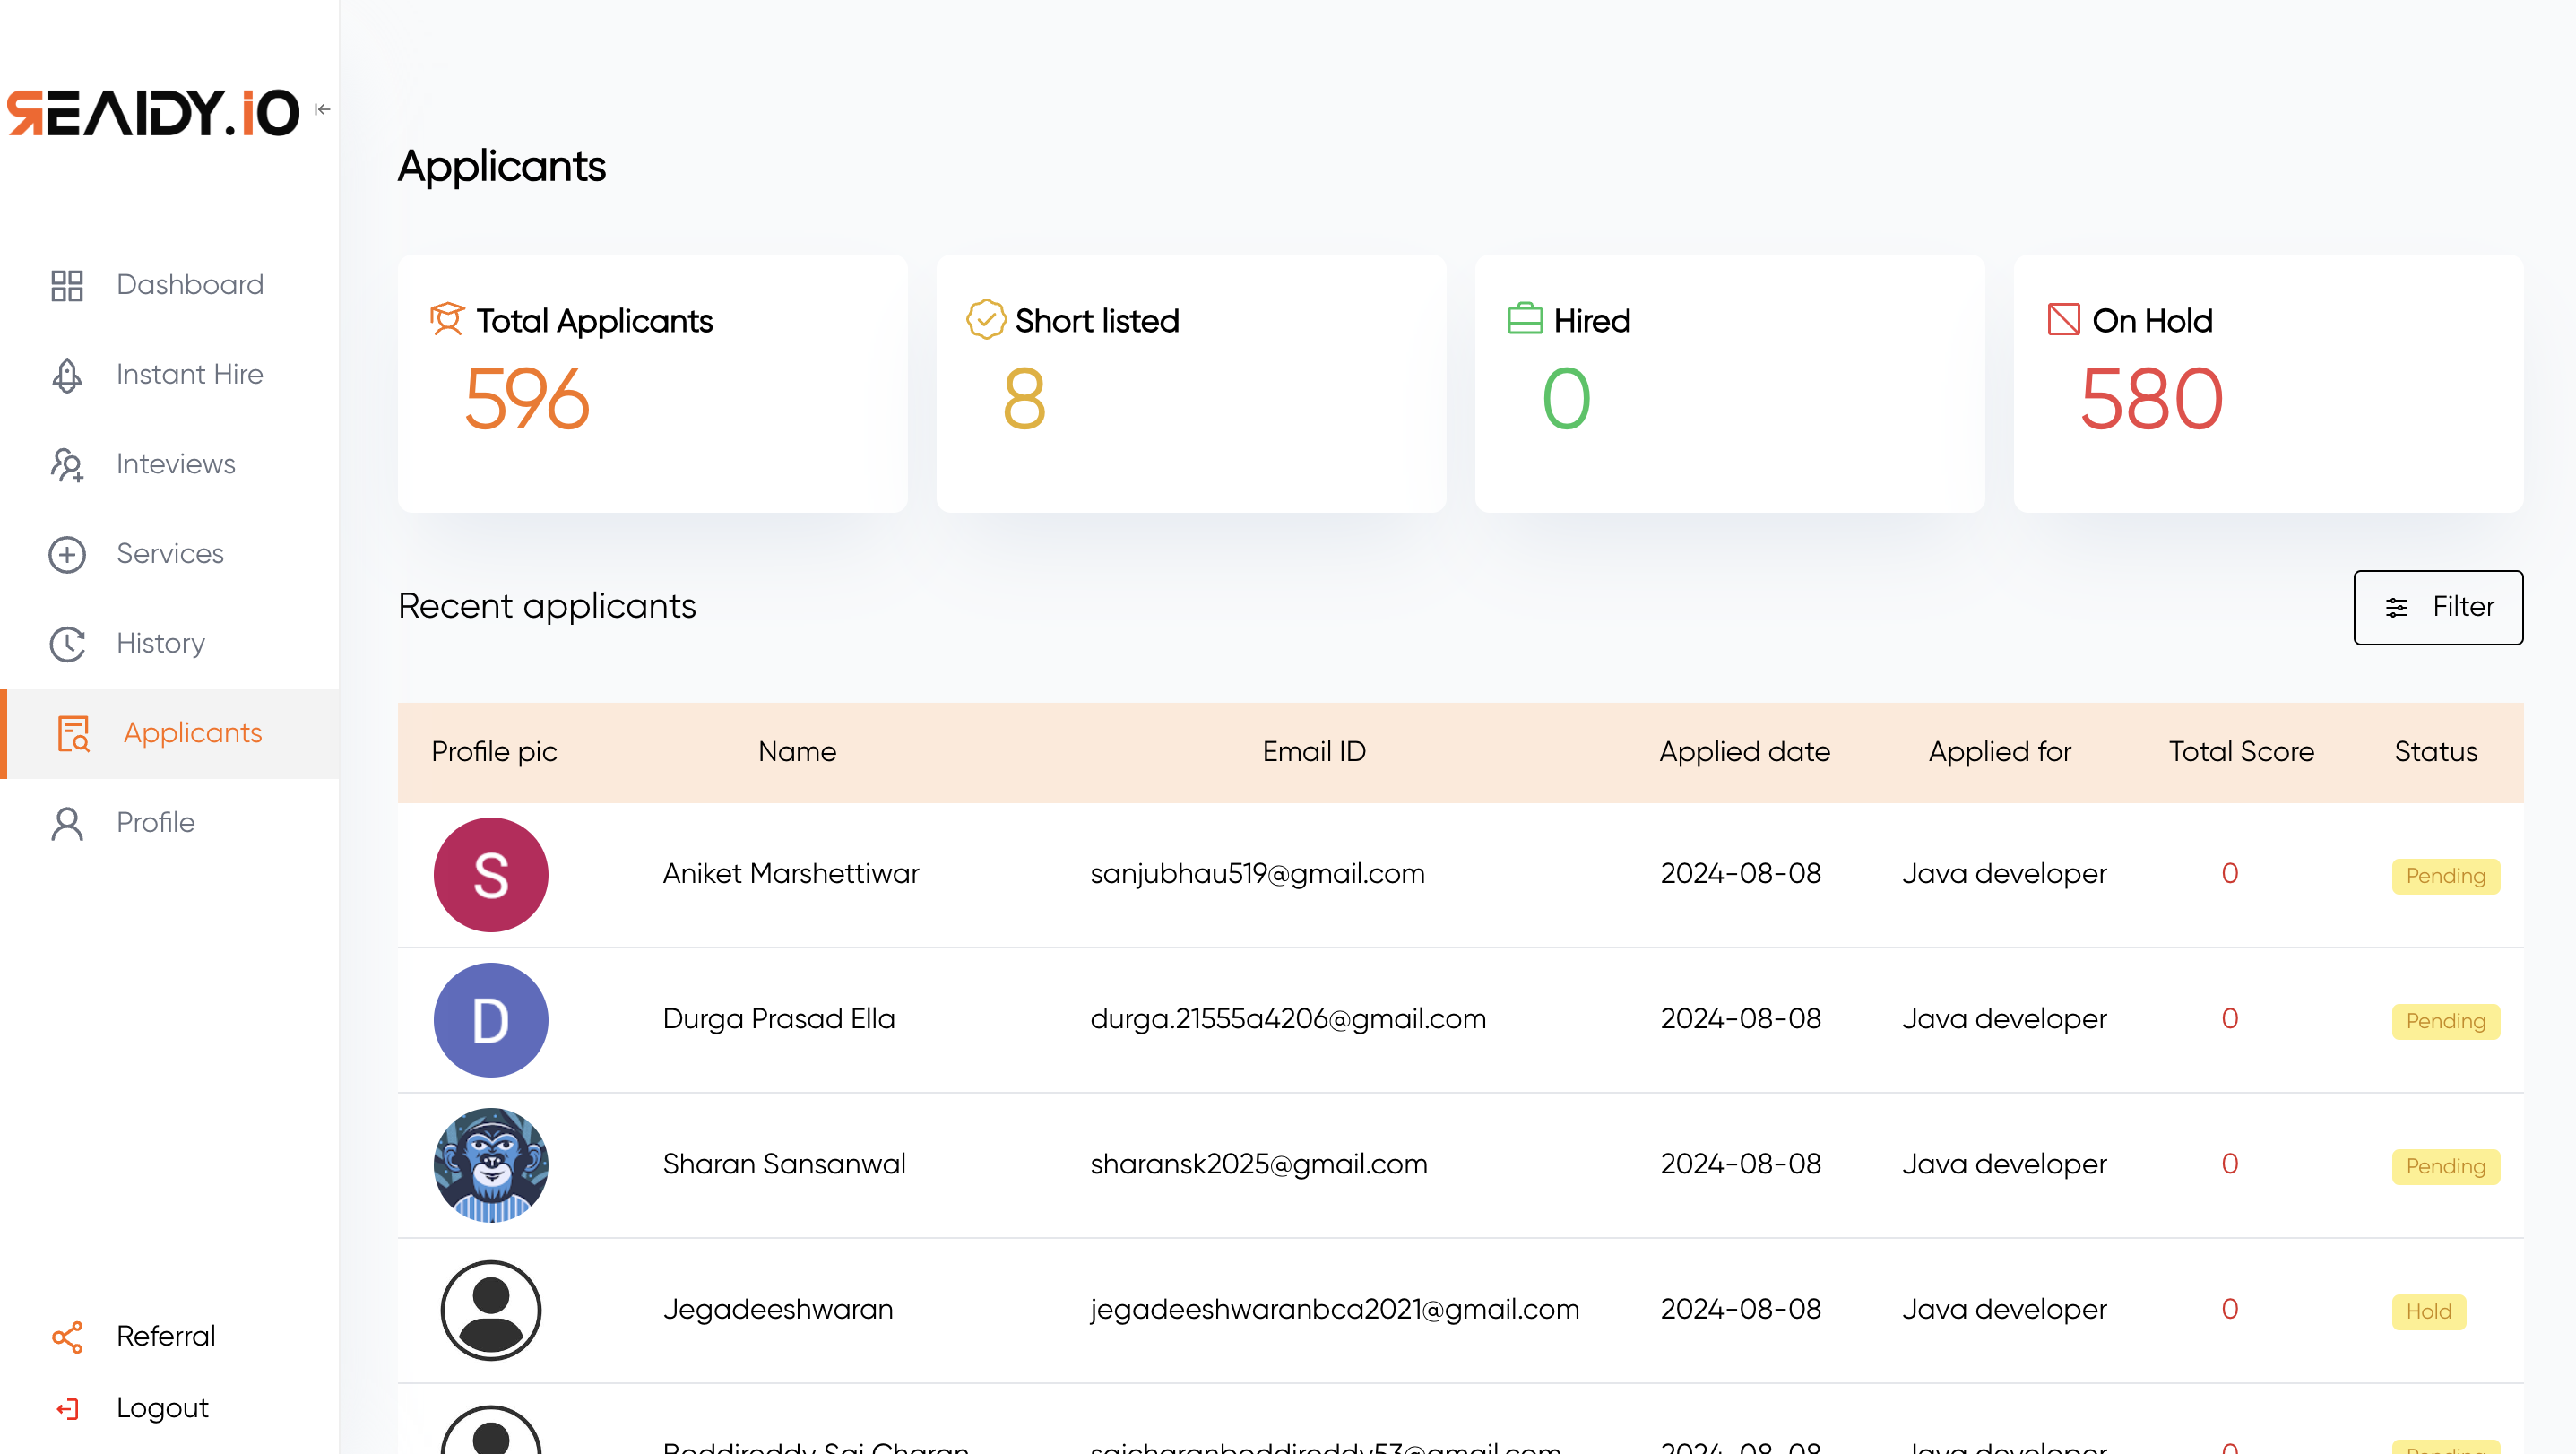Open the Services page

click(170, 554)
